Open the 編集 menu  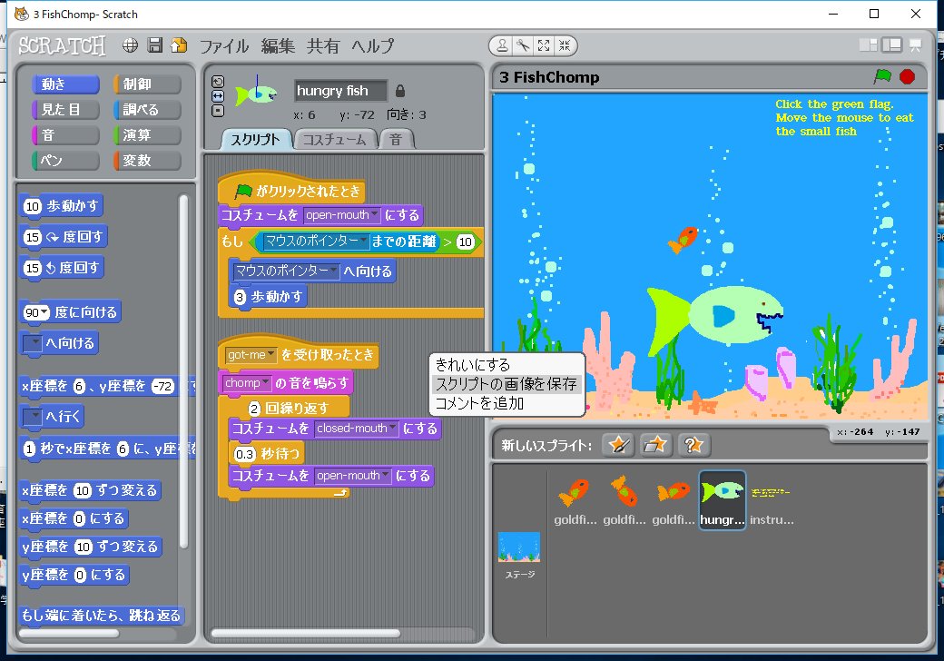pyautogui.click(x=278, y=45)
